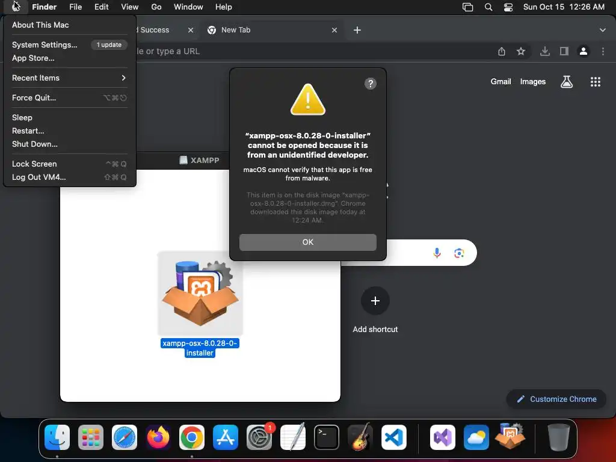Image resolution: width=616 pixels, height=462 pixels.
Task: Launch Terminal from the Dock
Action: tap(327, 437)
